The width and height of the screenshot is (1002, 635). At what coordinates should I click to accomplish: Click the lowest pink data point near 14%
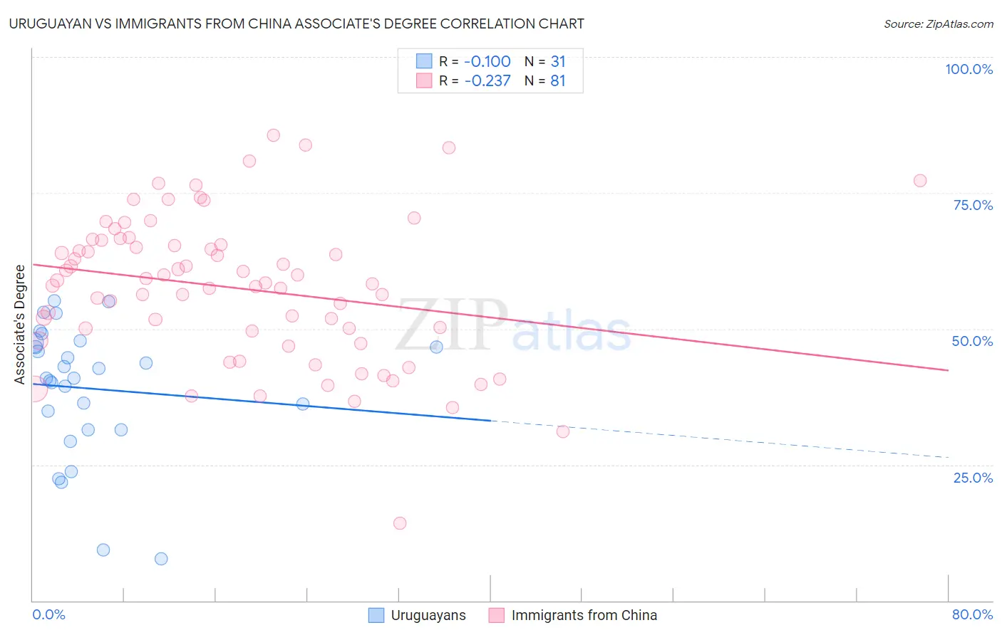click(x=400, y=523)
